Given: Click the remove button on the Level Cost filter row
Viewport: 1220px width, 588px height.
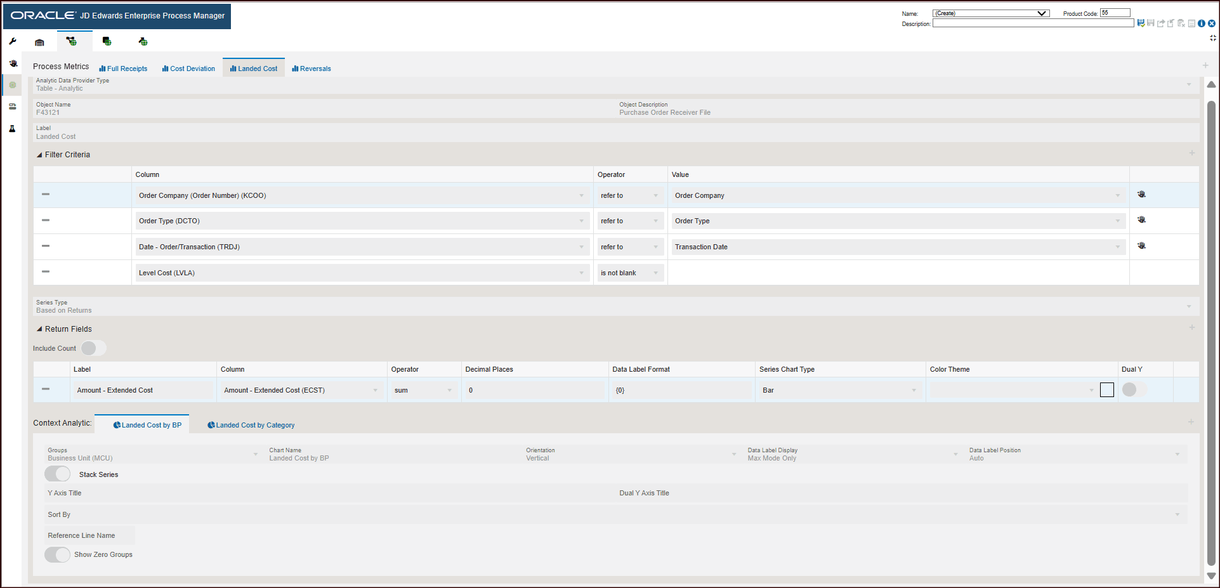Looking at the screenshot, I should tap(45, 272).
